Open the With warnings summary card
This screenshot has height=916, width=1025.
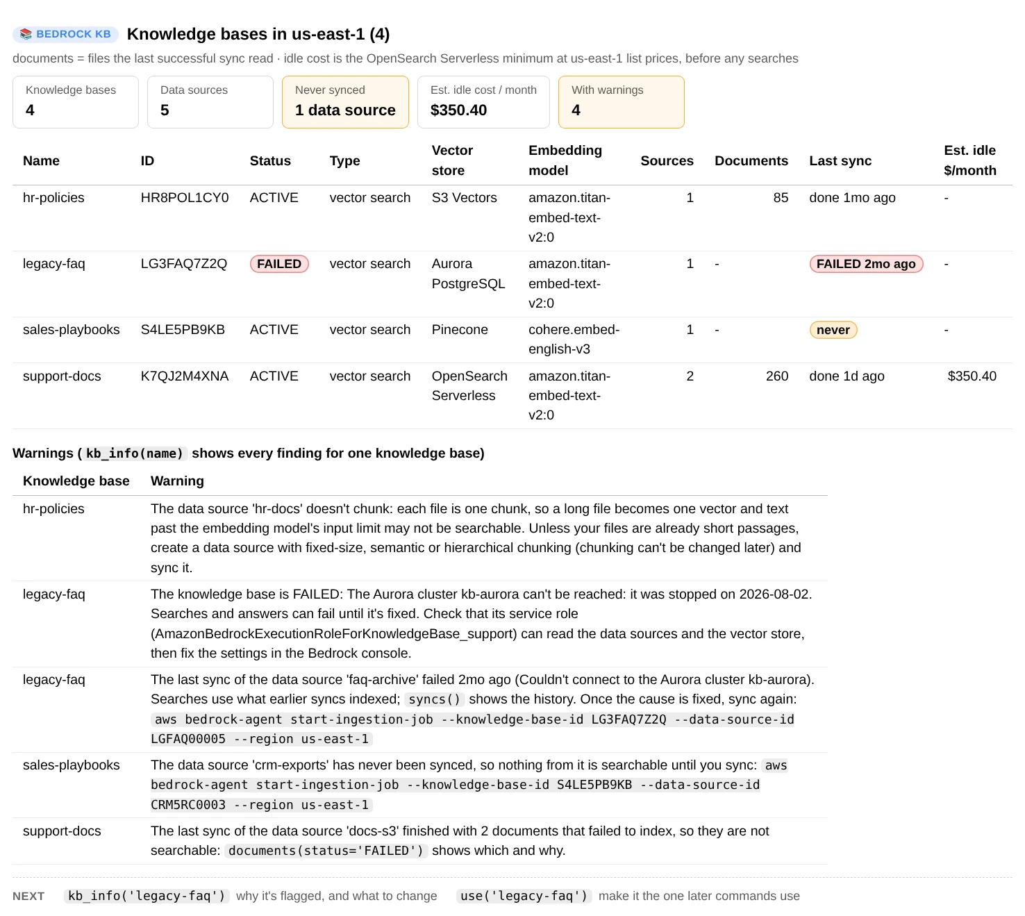tap(622, 102)
